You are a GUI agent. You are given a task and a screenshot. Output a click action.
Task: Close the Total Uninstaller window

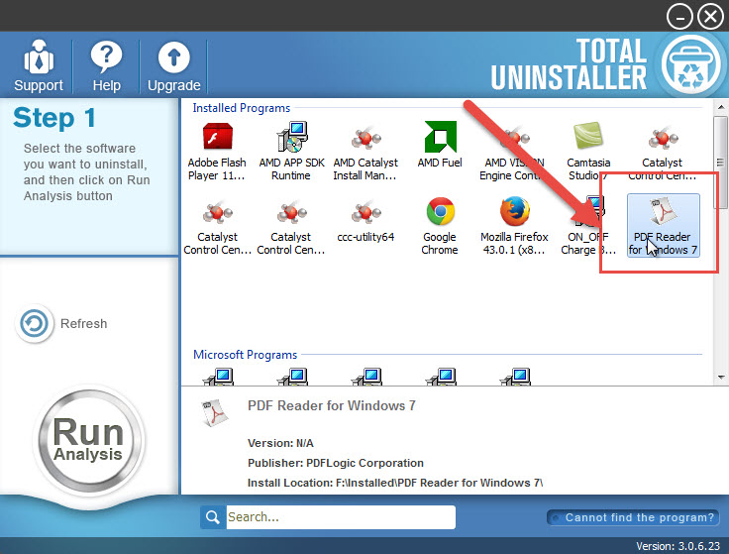[710, 17]
